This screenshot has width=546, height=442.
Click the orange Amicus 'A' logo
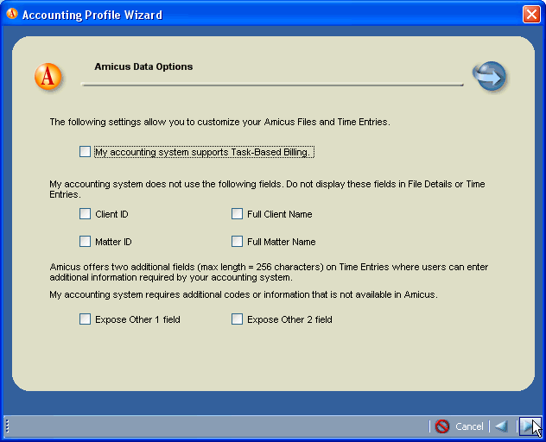[48, 77]
